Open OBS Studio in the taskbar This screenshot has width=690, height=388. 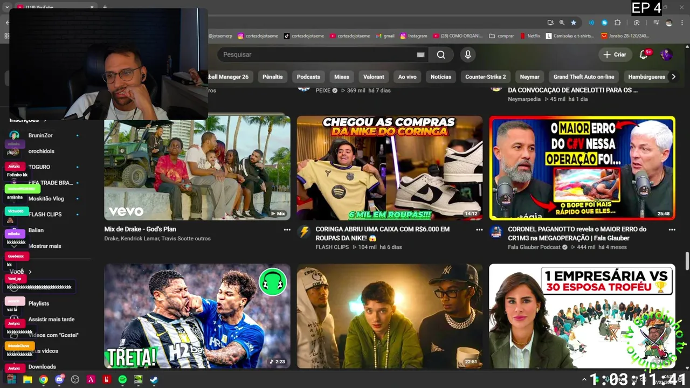click(x=75, y=379)
